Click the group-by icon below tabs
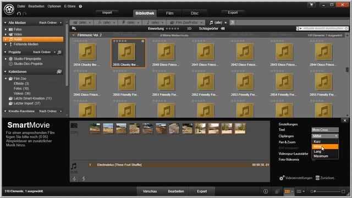Screen dimensions: 352x198 pyautogui.click(x=74, y=29)
